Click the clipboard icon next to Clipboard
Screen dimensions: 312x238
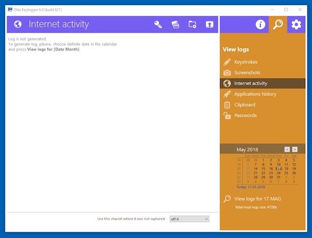coord(227,105)
